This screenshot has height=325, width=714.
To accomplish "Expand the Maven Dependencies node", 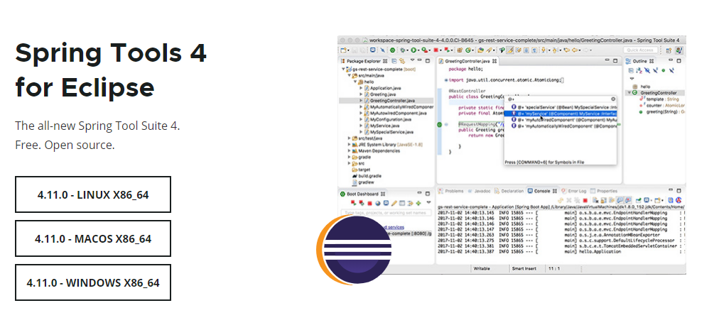I will point(350,150).
